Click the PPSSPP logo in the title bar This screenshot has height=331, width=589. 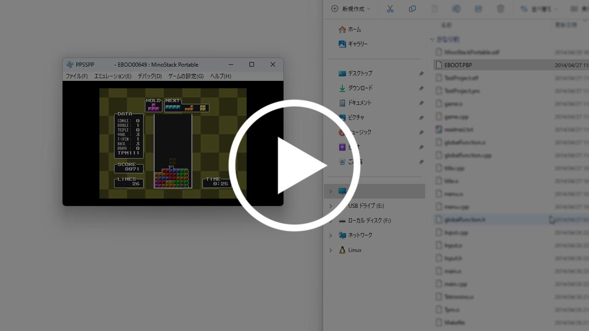coord(70,65)
